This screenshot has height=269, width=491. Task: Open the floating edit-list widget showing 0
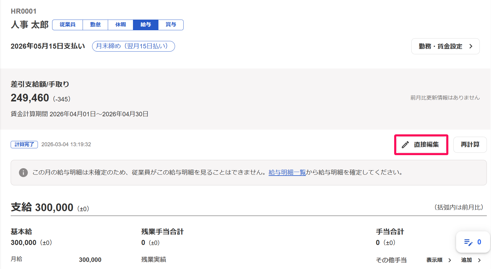pos(473,242)
